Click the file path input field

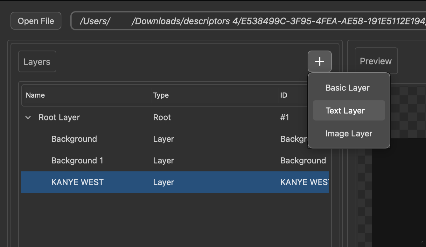pyautogui.click(x=248, y=21)
